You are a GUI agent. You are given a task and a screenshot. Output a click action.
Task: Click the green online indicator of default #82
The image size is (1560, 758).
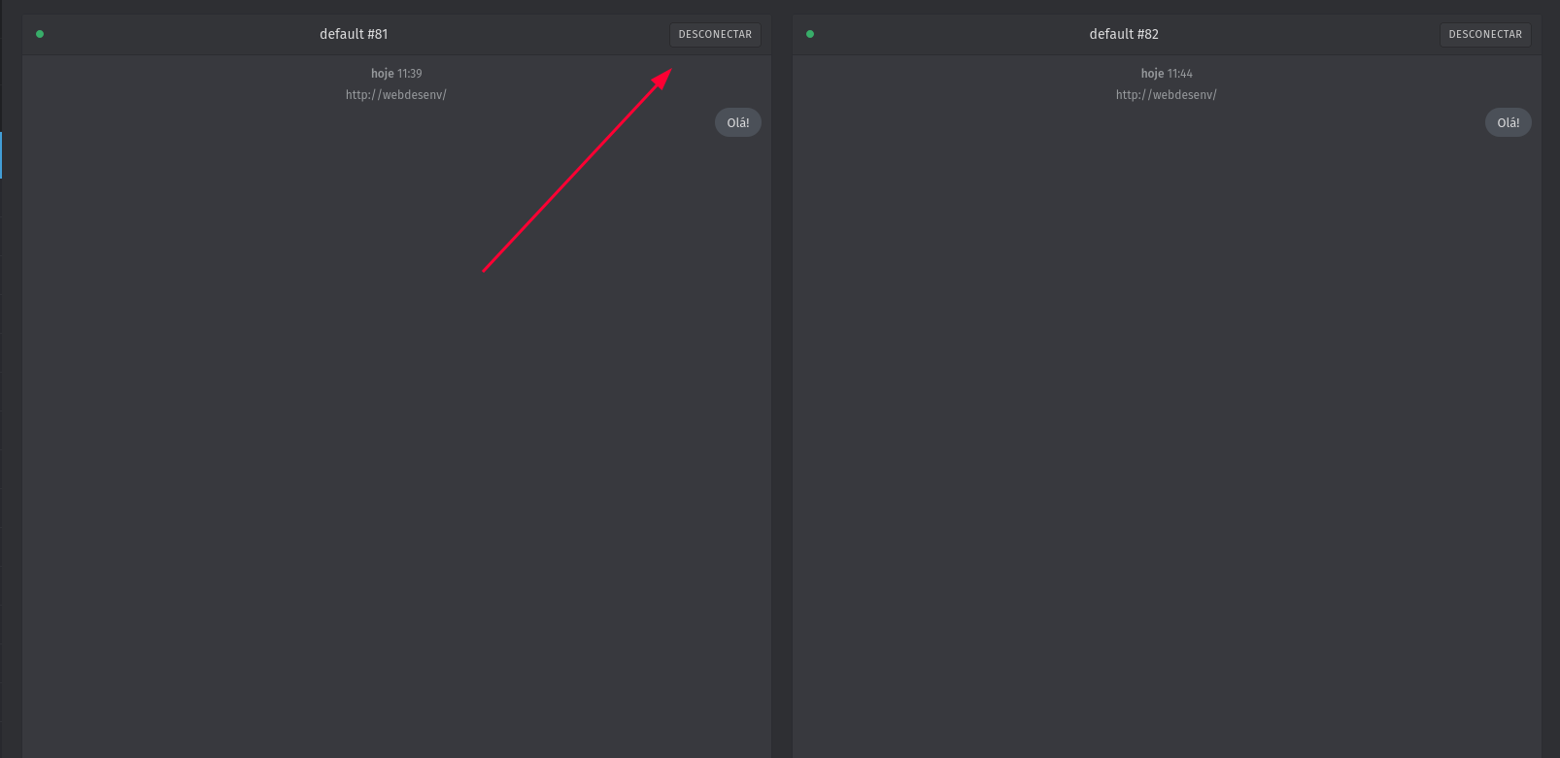810,34
